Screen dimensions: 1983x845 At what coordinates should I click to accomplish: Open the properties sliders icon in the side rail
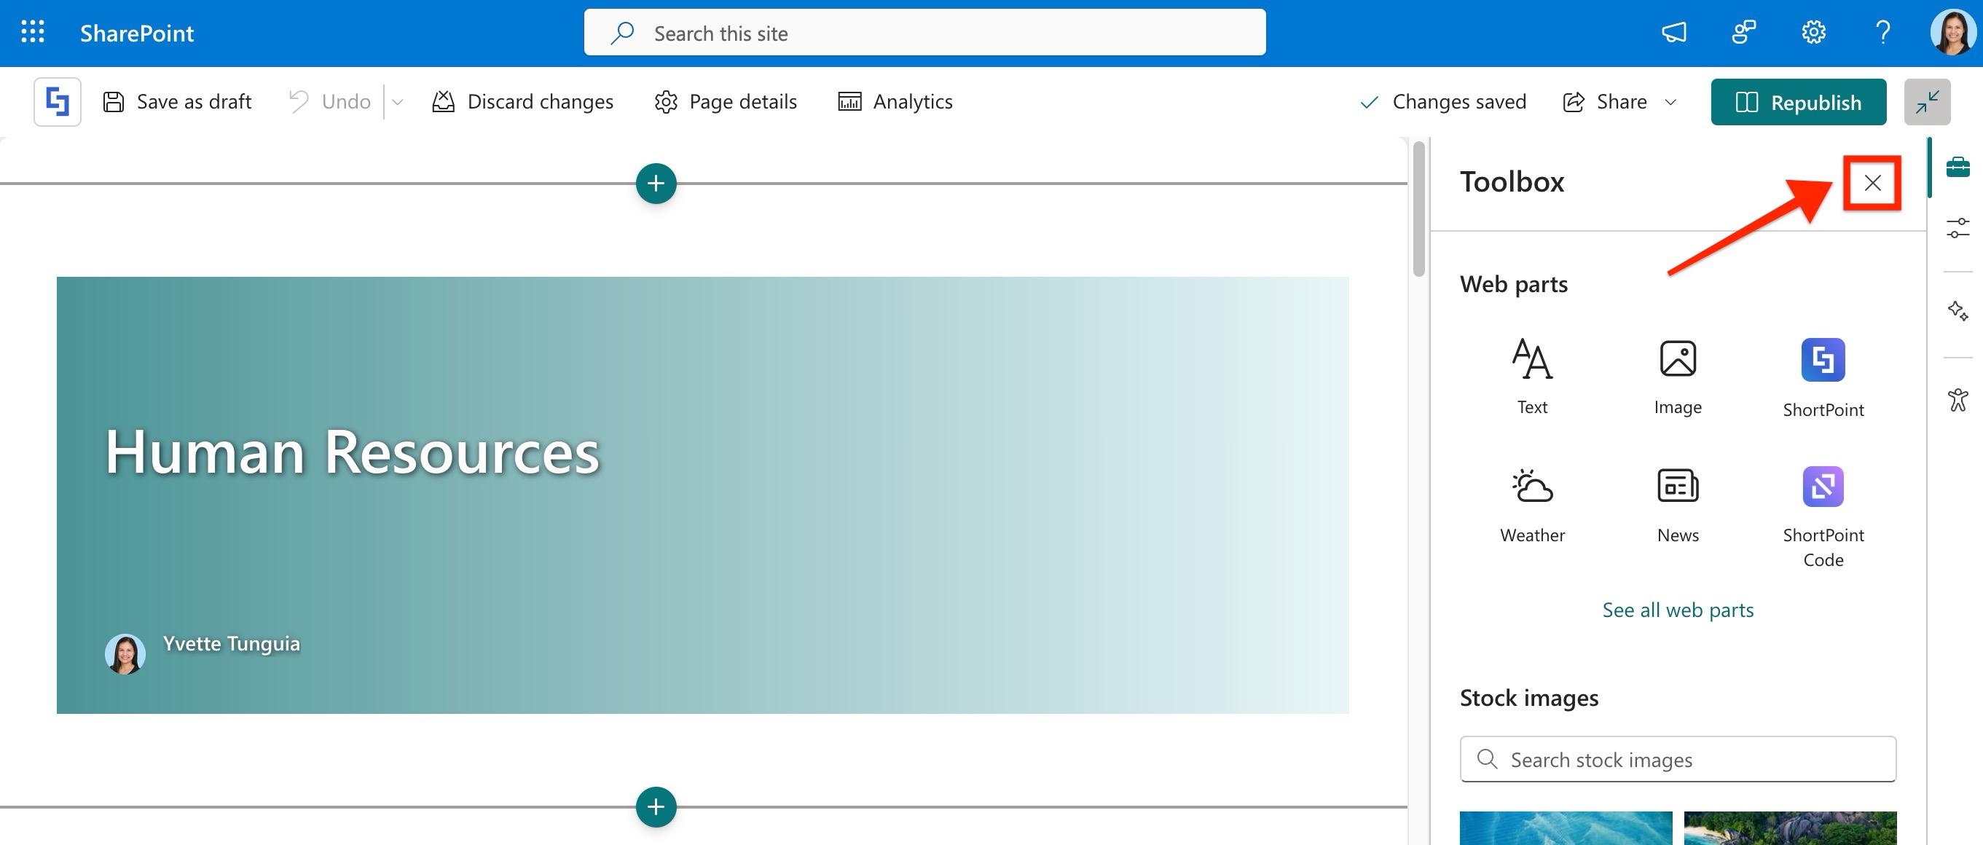[x=1958, y=229]
